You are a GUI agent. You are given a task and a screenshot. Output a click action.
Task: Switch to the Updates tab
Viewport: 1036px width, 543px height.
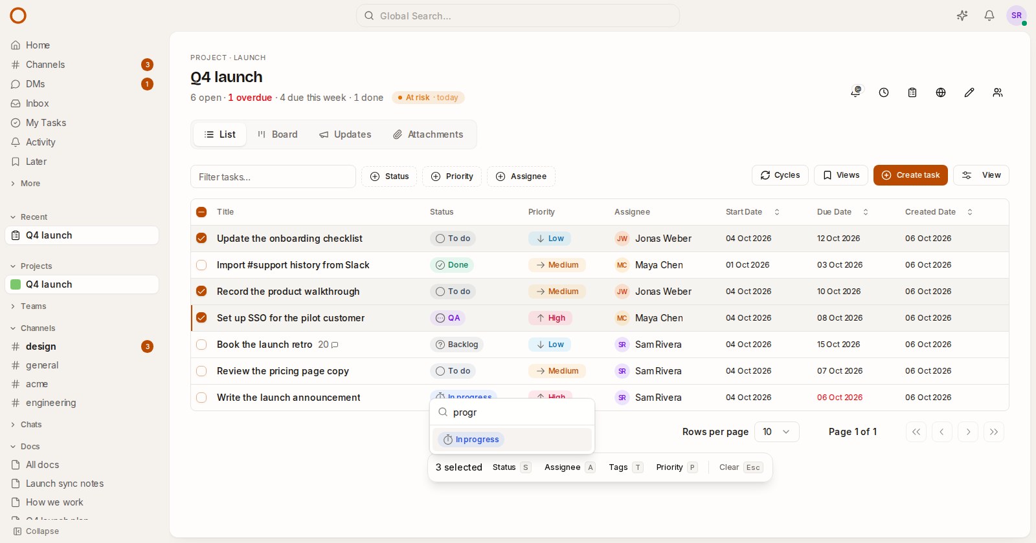click(x=345, y=134)
